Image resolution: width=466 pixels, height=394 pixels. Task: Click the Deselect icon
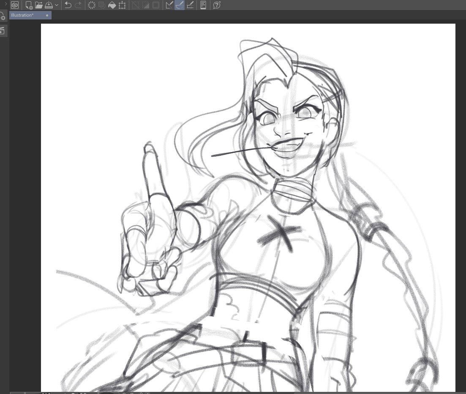coord(136,5)
